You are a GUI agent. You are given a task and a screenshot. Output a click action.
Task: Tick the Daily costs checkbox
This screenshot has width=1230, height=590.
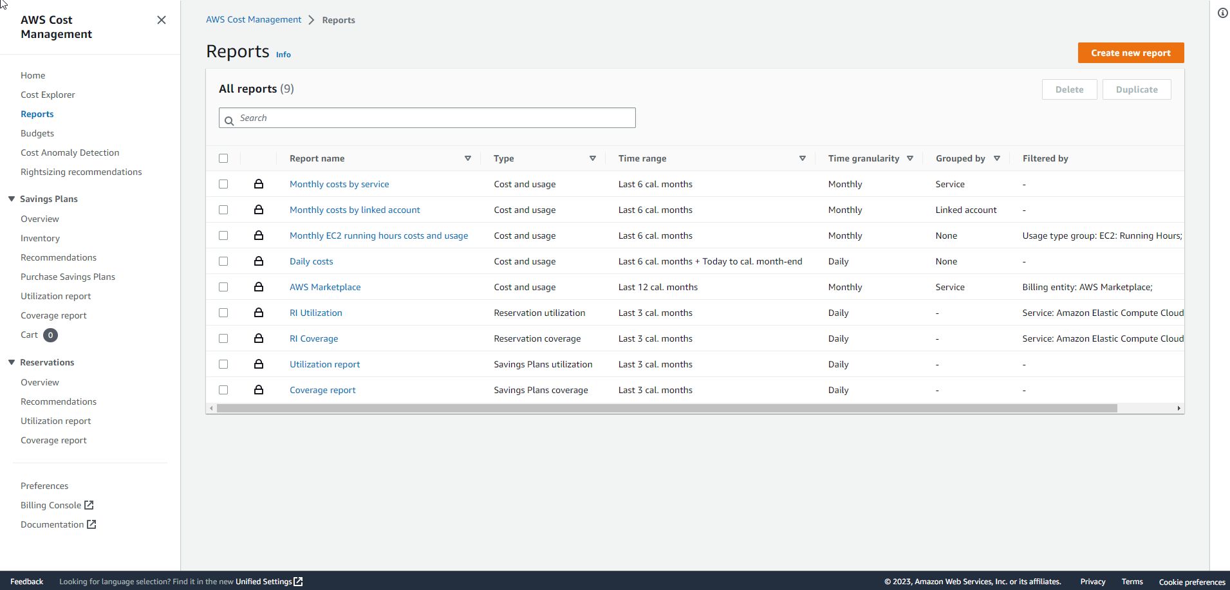[223, 261]
